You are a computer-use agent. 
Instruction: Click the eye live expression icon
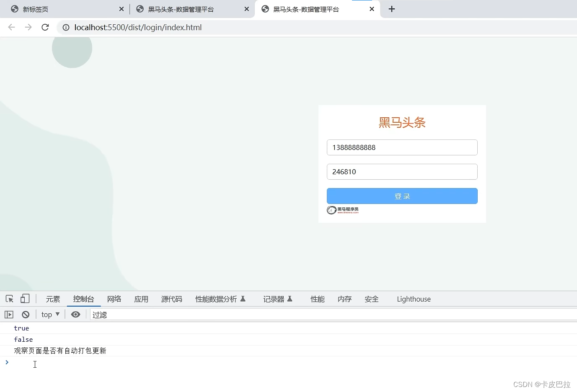coord(75,315)
